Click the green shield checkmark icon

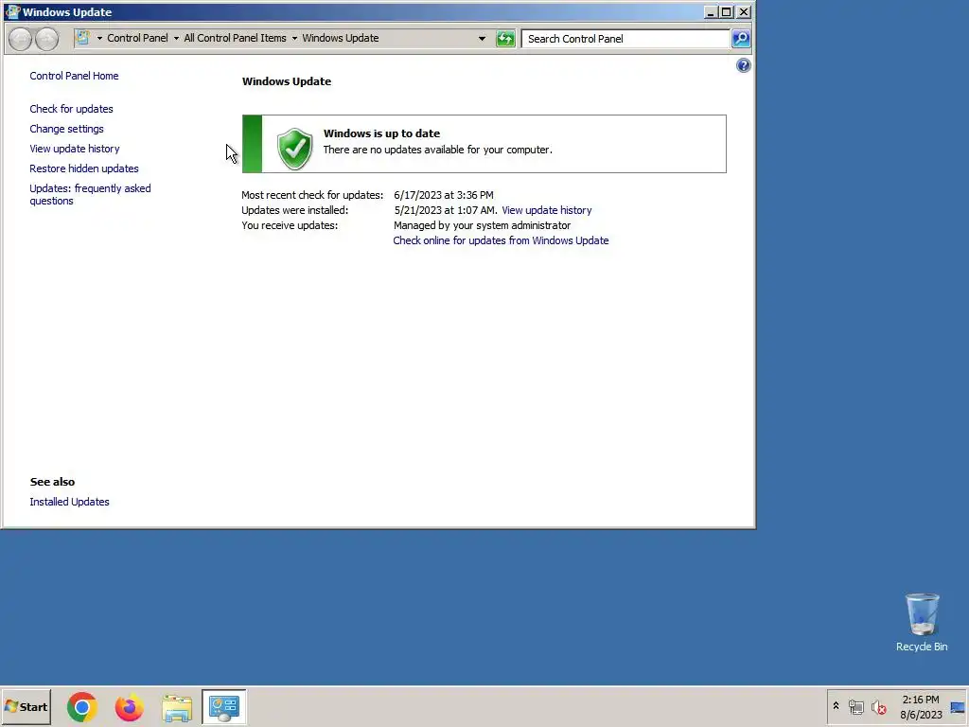point(295,149)
